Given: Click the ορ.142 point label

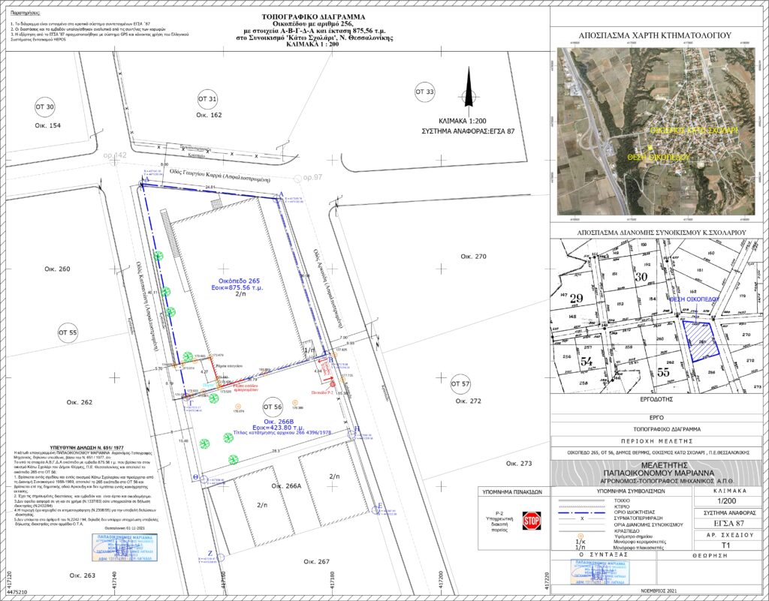Looking at the screenshot, I should [x=115, y=155].
